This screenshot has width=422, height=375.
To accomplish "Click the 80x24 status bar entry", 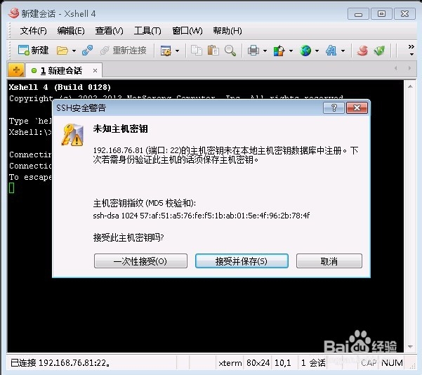I will 258,363.
